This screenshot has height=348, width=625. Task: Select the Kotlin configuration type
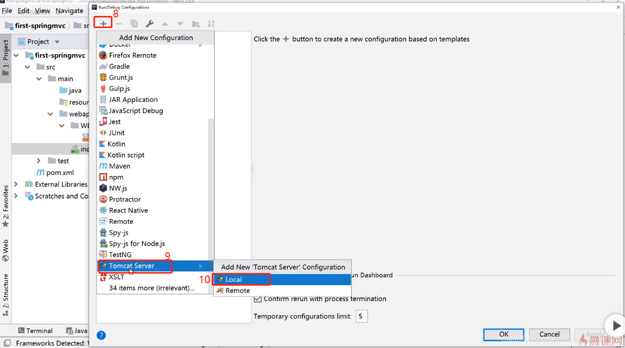[153, 144]
